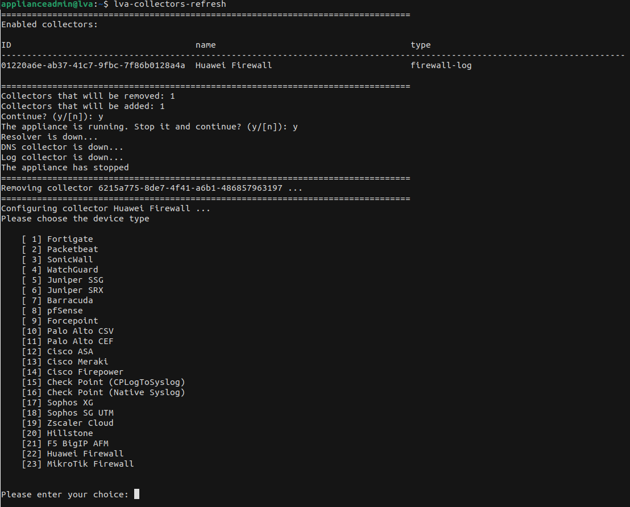This screenshot has height=507, width=630.
Task: Click the Fortigate option in the device list
Action: 69,239
